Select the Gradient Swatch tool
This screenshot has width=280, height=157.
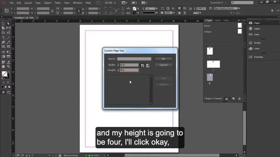[x=3, y=56]
